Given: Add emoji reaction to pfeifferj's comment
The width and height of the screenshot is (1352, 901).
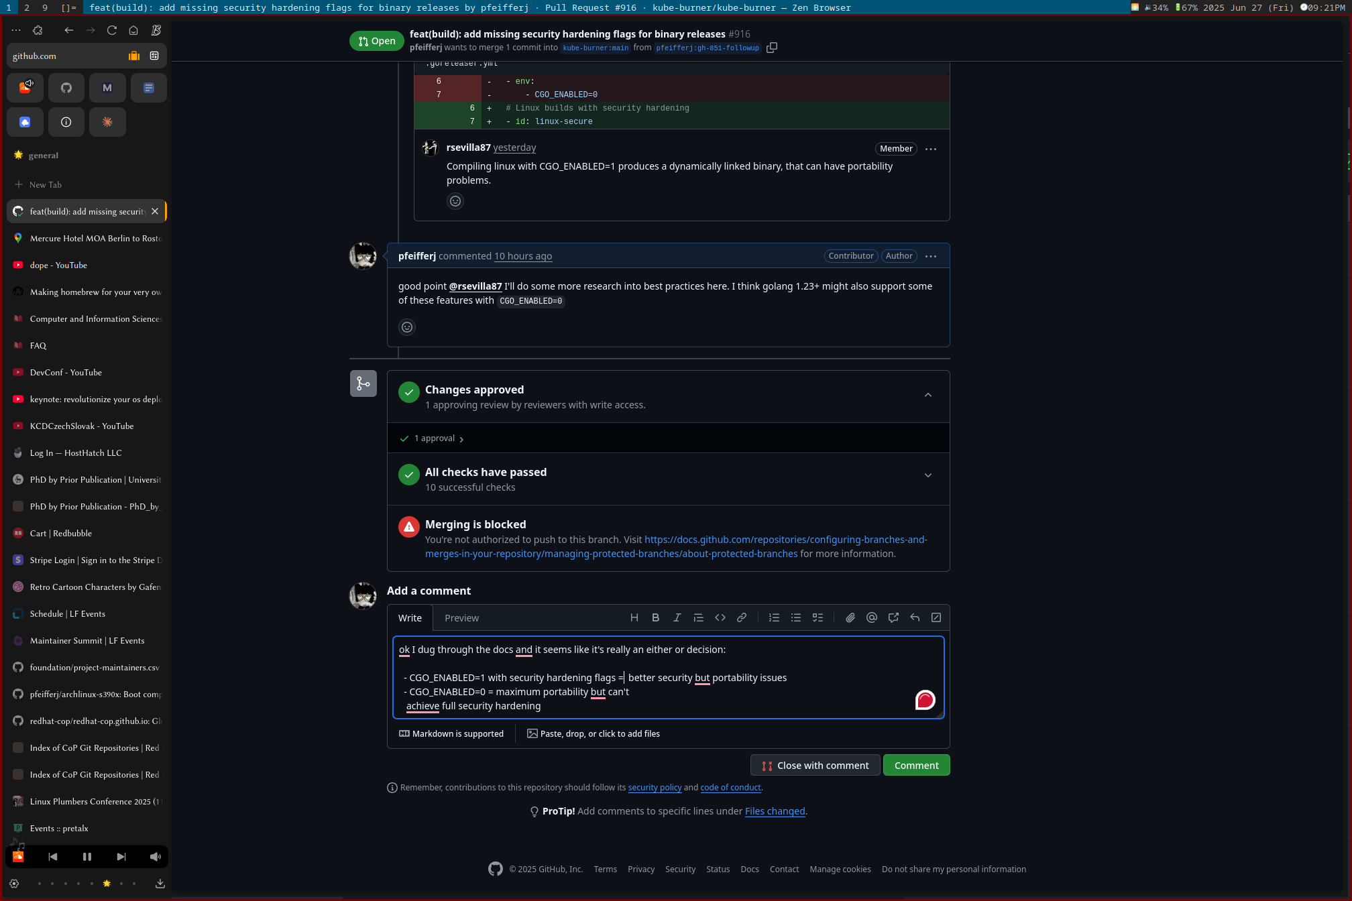Looking at the screenshot, I should (407, 327).
